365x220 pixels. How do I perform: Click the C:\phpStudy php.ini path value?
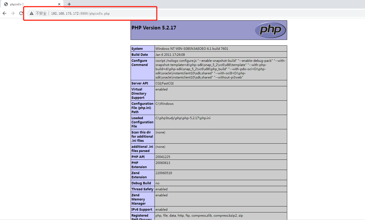click(x=183, y=118)
